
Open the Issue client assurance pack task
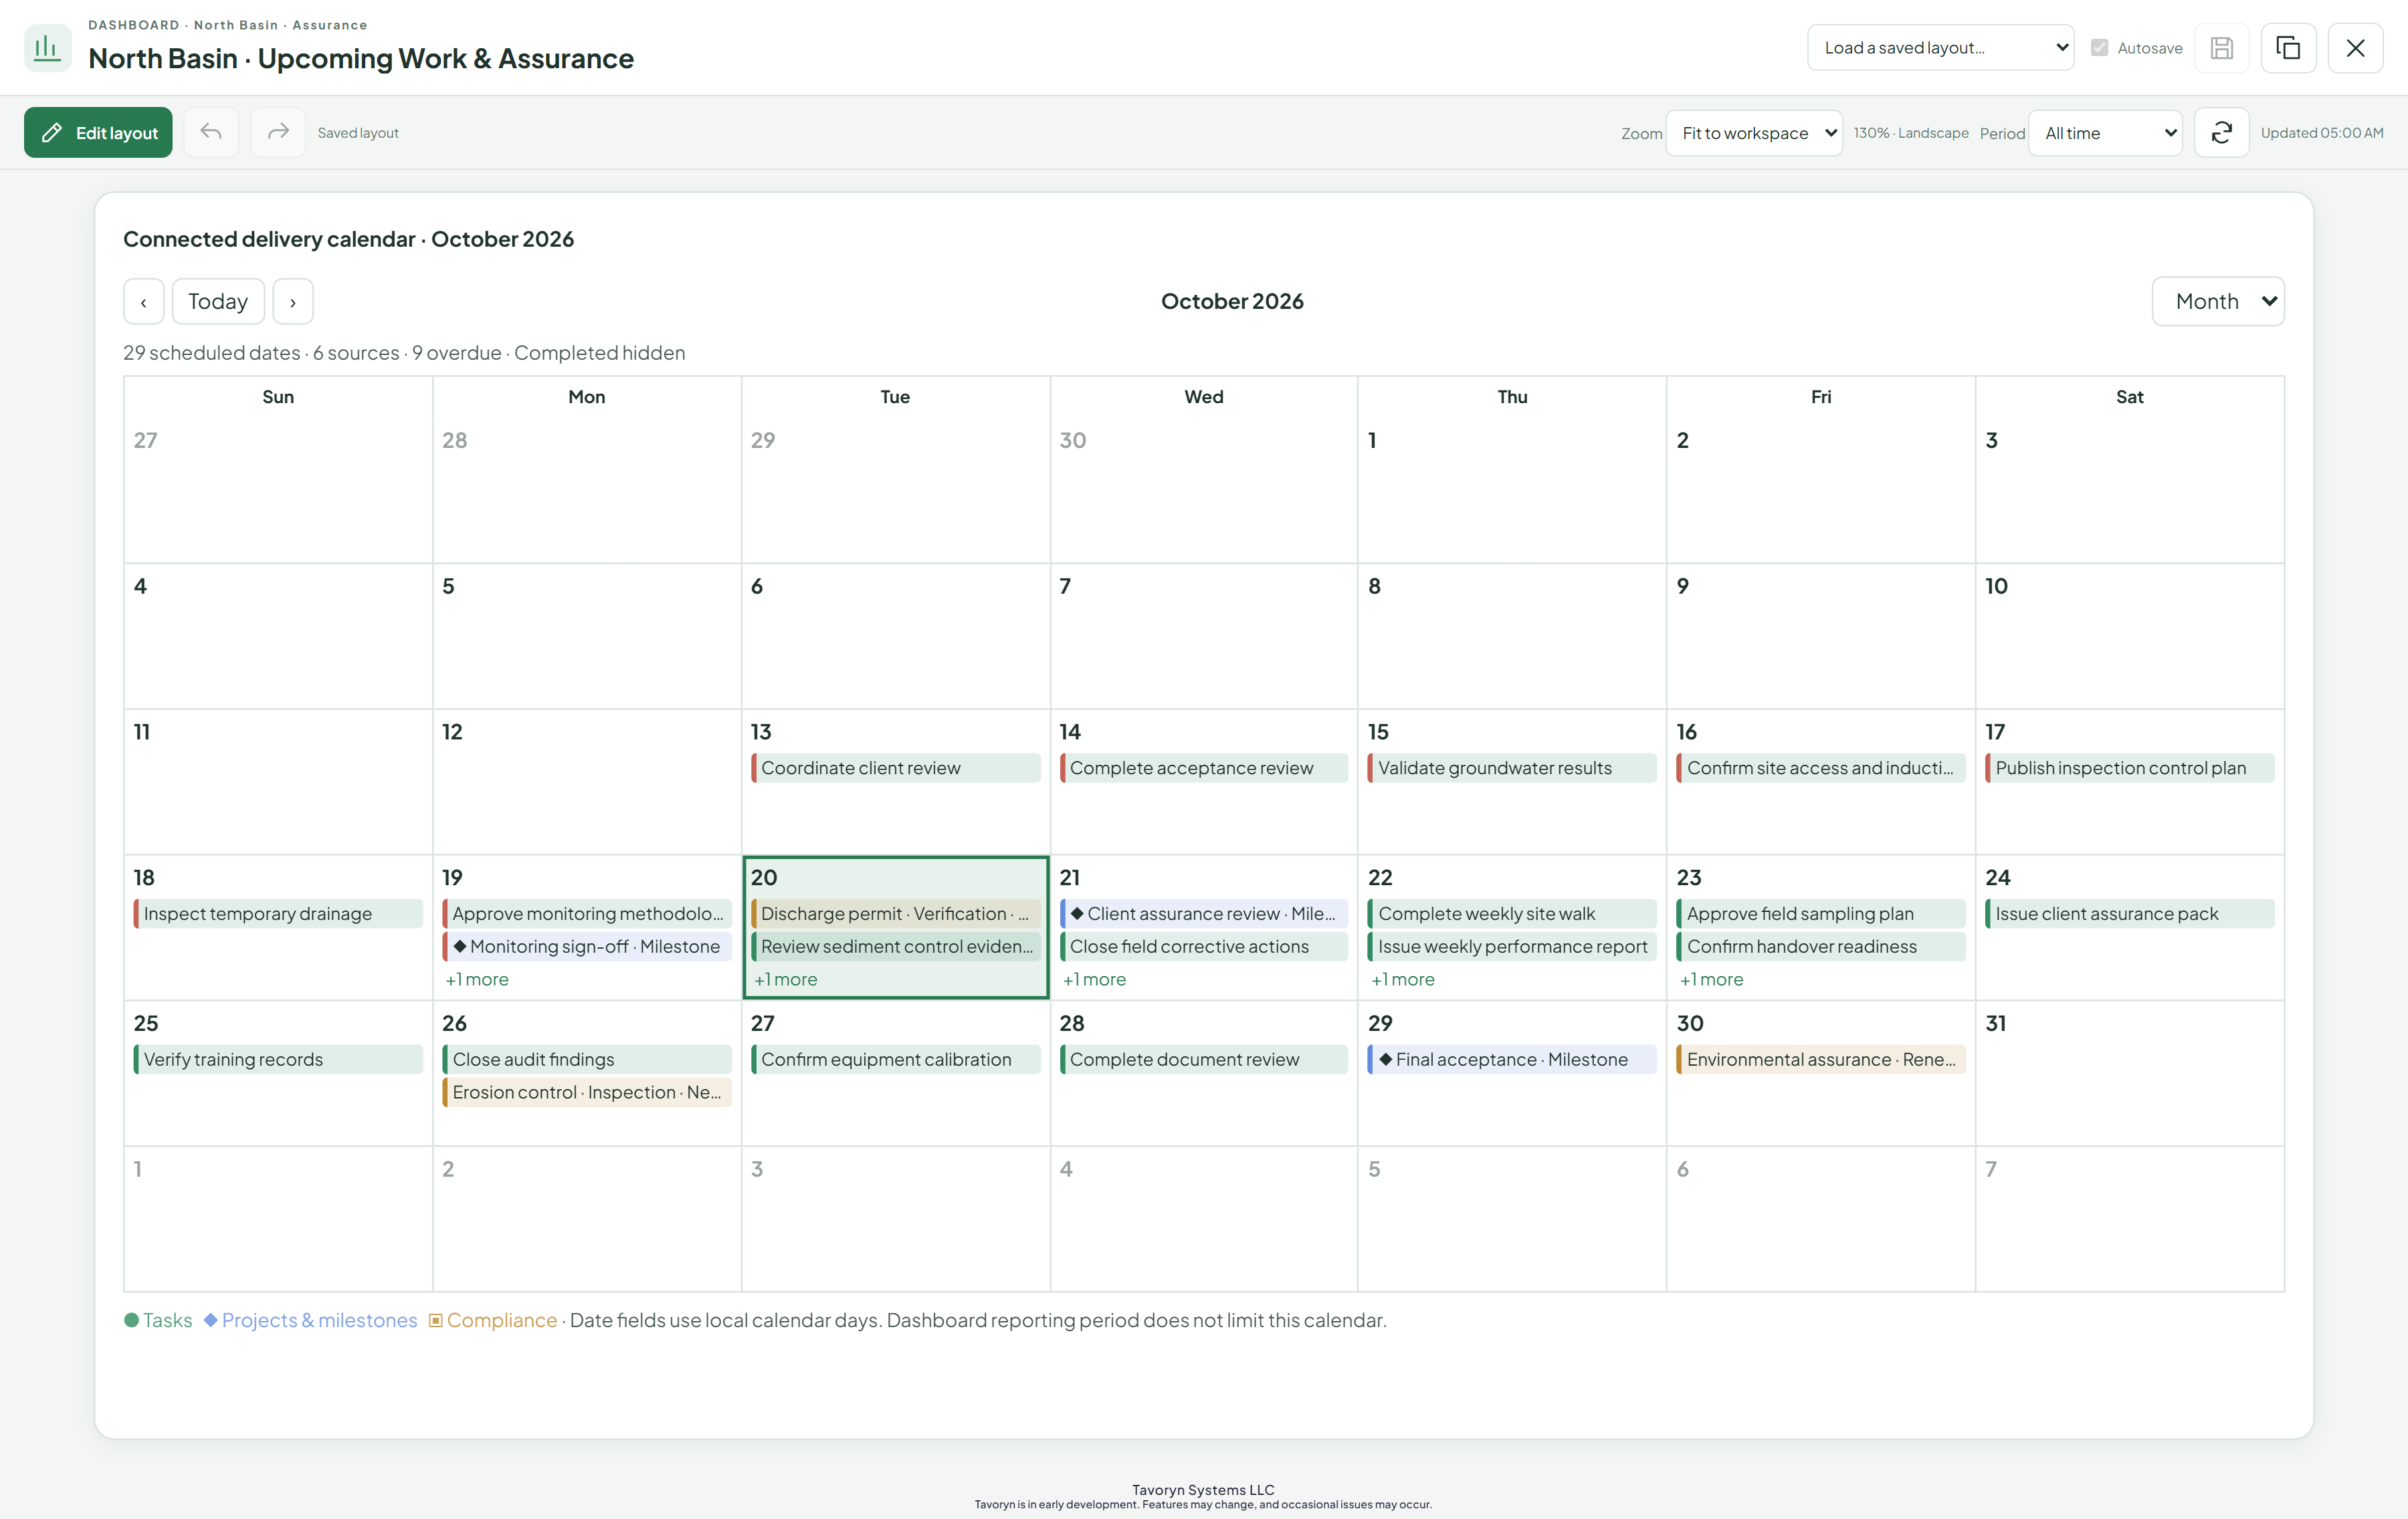click(2130, 913)
